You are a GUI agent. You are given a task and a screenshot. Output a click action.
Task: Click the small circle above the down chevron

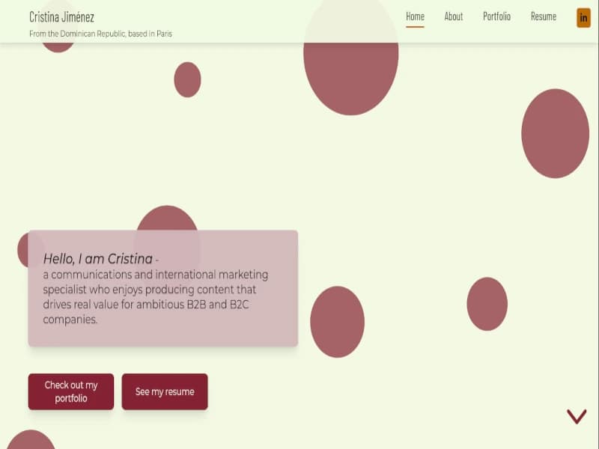[x=487, y=304]
